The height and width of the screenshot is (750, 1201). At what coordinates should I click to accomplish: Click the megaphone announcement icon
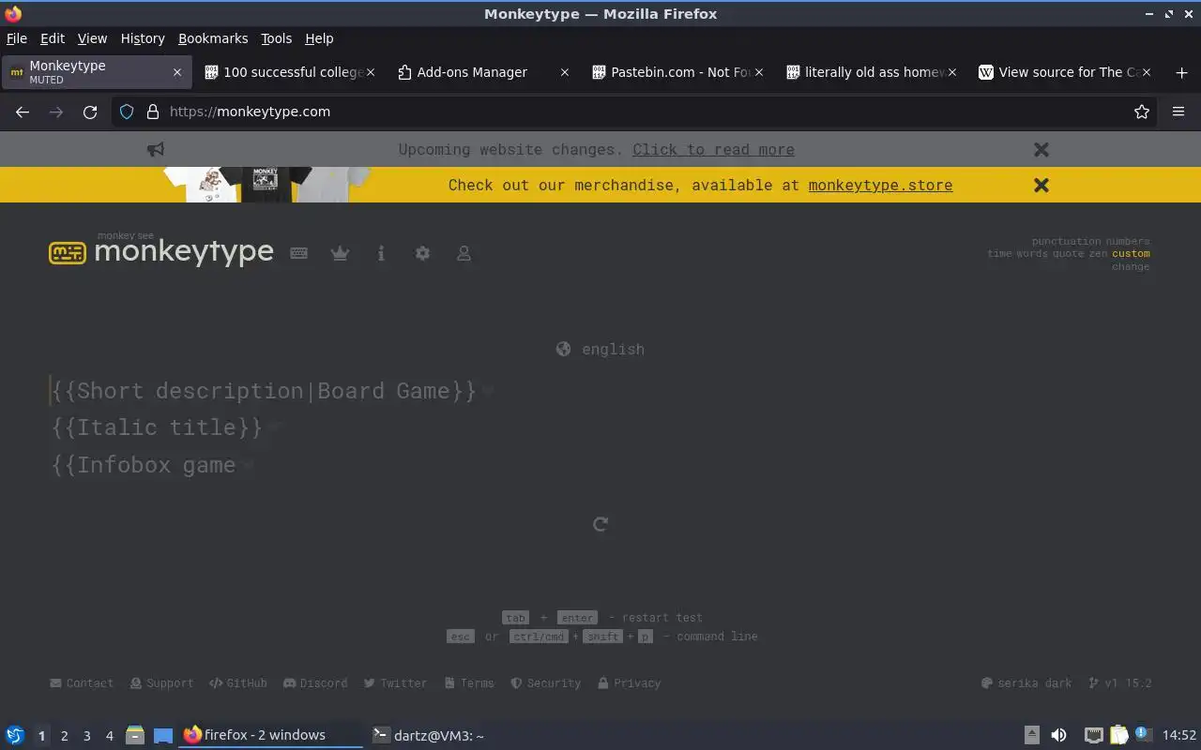tap(156, 149)
